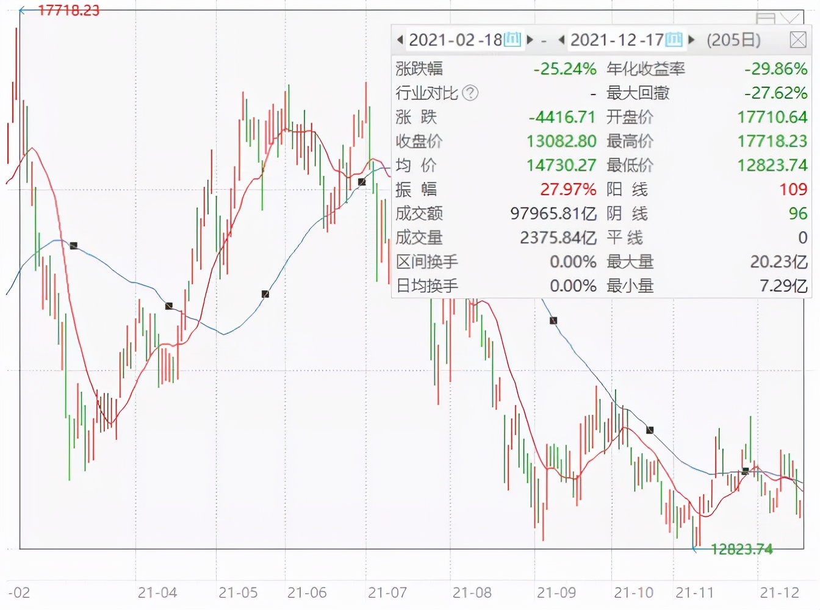820x610 pixels.
Task: Select the moving-average marker above 21-04
Action: click(169, 306)
